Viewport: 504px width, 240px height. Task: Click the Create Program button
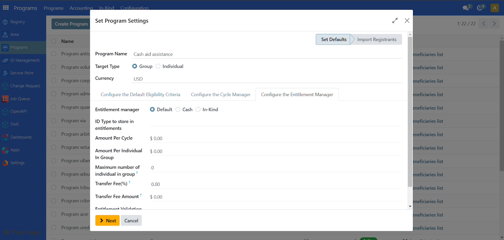pos(71,24)
